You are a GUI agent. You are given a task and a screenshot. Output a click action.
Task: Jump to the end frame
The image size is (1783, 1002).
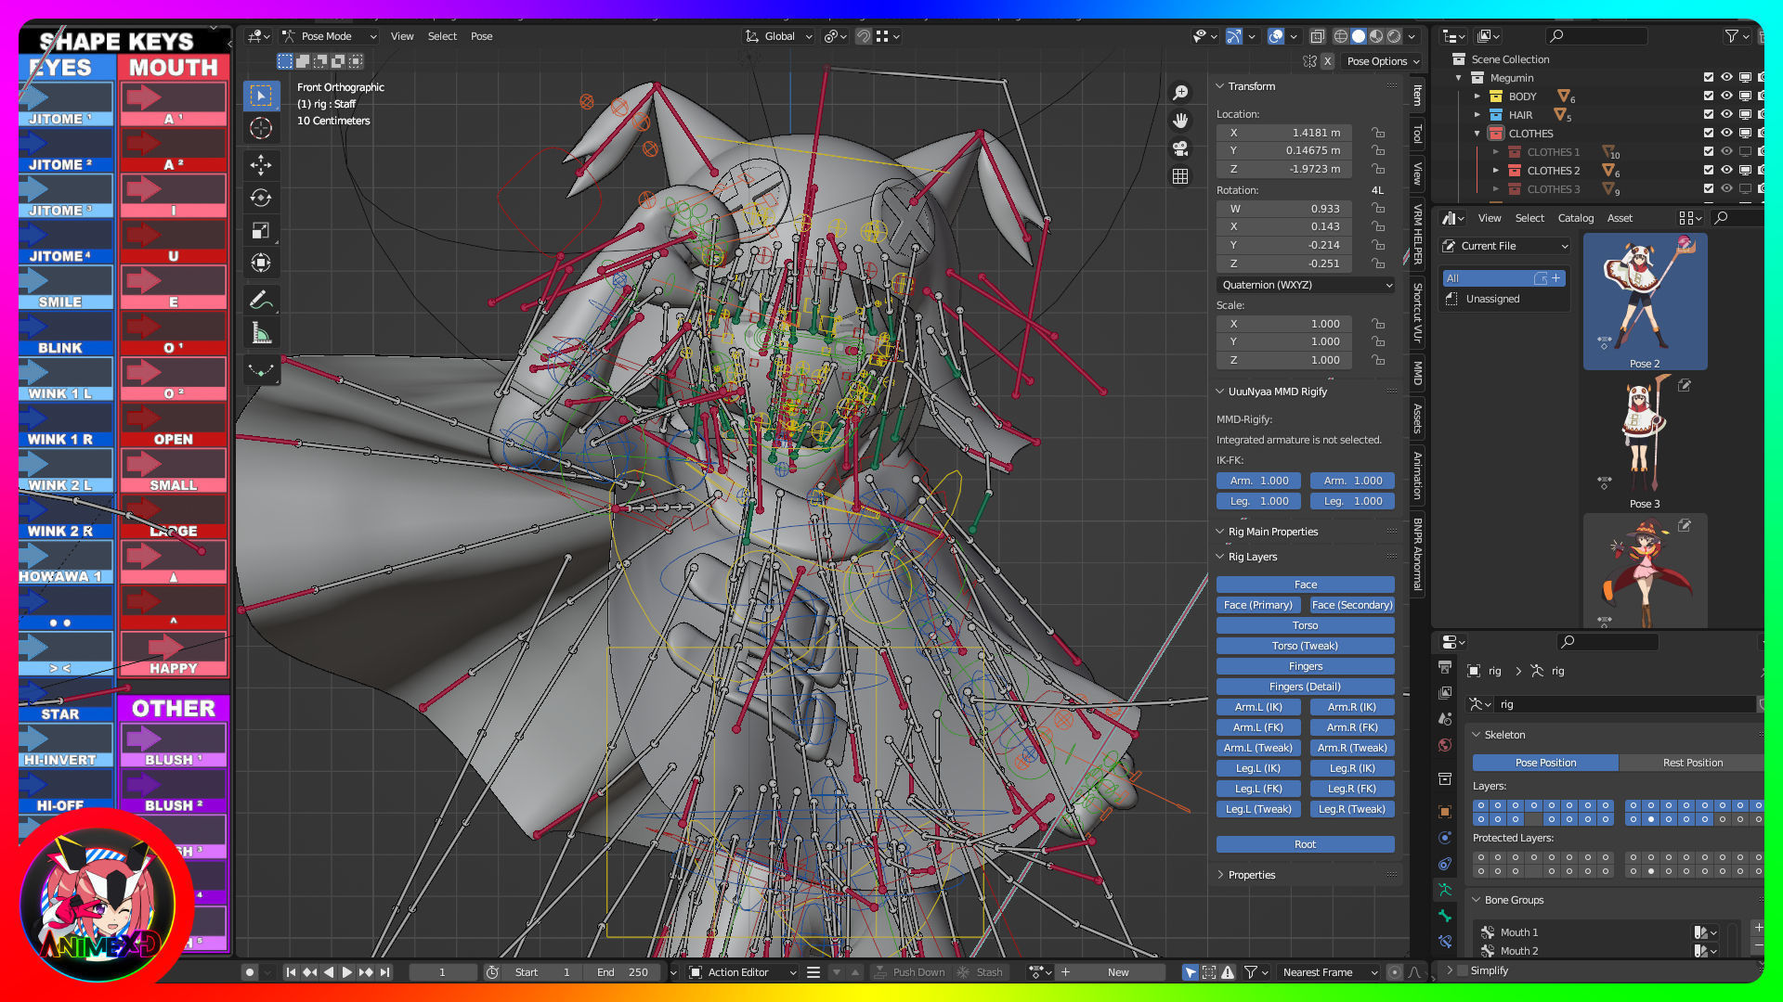tap(384, 972)
